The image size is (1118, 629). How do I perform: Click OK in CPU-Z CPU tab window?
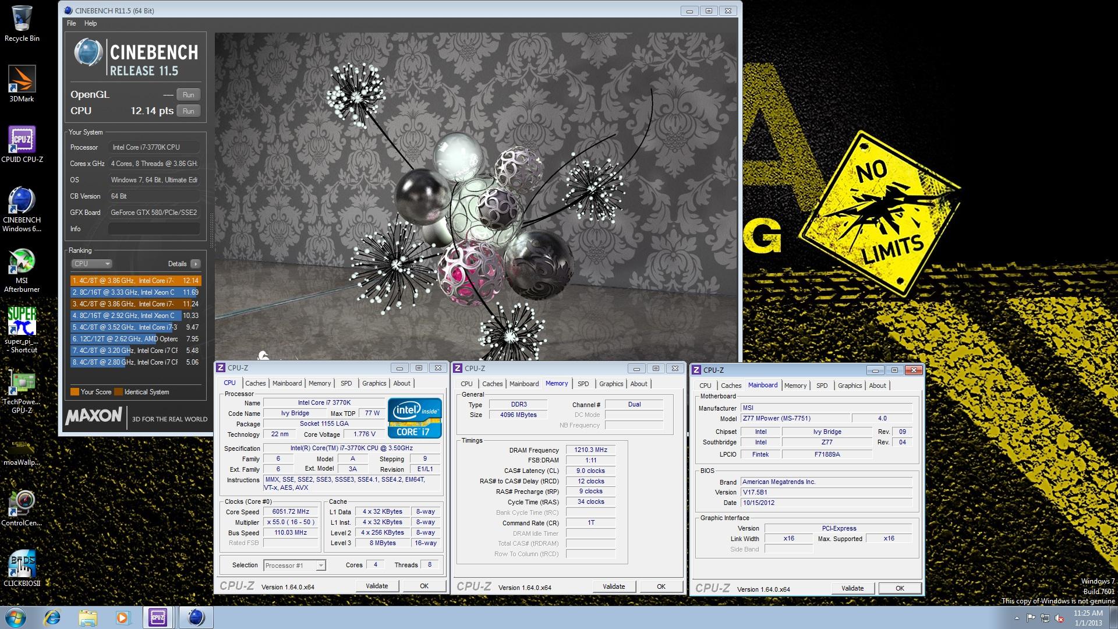[x=424, y=586]
